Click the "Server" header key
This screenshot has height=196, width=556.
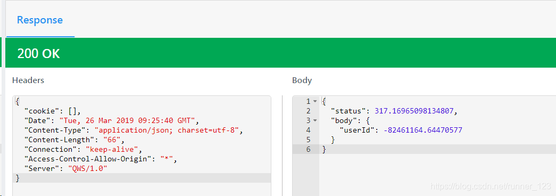42,168
